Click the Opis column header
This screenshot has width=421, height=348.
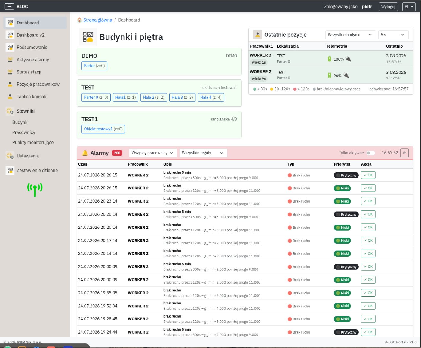tap(167, 164)
